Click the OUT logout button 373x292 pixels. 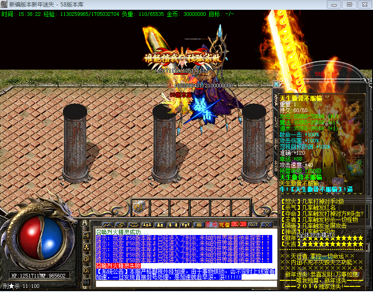coord(254,225)
